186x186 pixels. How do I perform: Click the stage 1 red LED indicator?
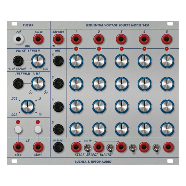pos(76,49)
